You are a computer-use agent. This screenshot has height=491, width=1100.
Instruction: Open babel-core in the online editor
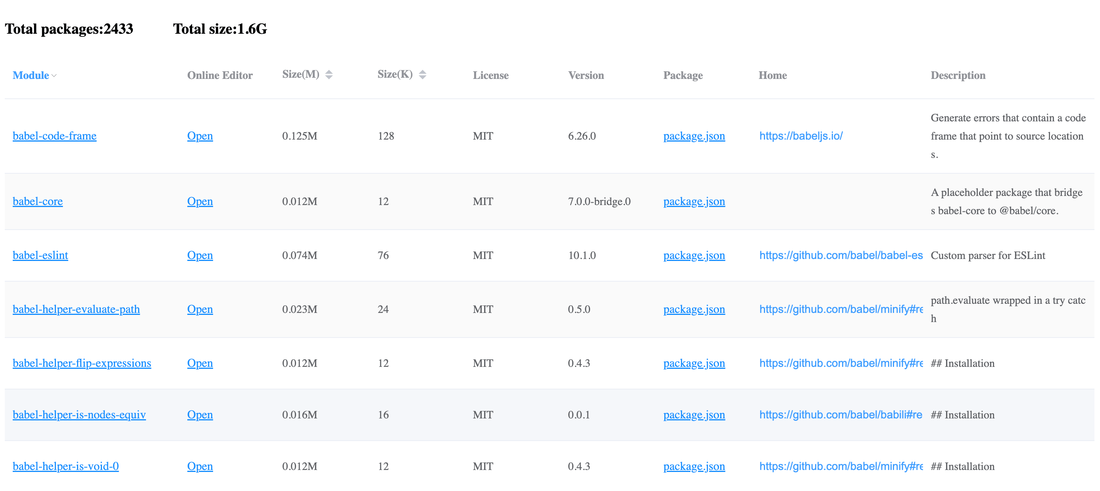(x=200, y=201)
